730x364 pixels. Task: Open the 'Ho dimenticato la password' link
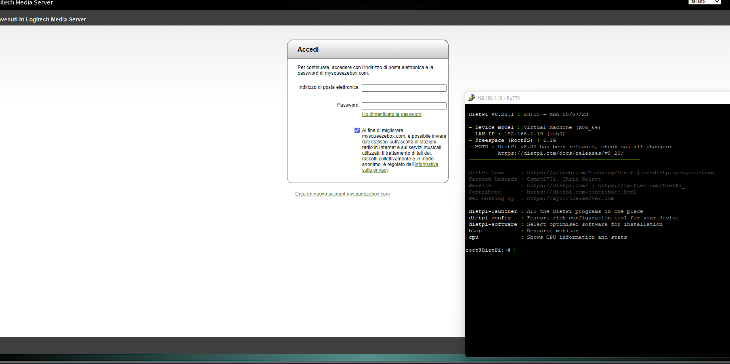(x=392, y=114)
